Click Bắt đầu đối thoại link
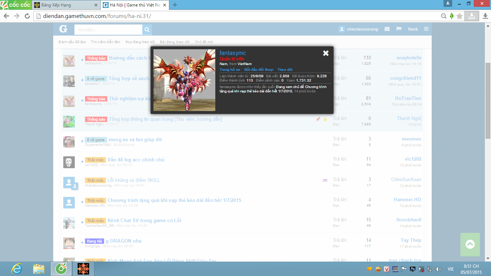 coord(259,69)
